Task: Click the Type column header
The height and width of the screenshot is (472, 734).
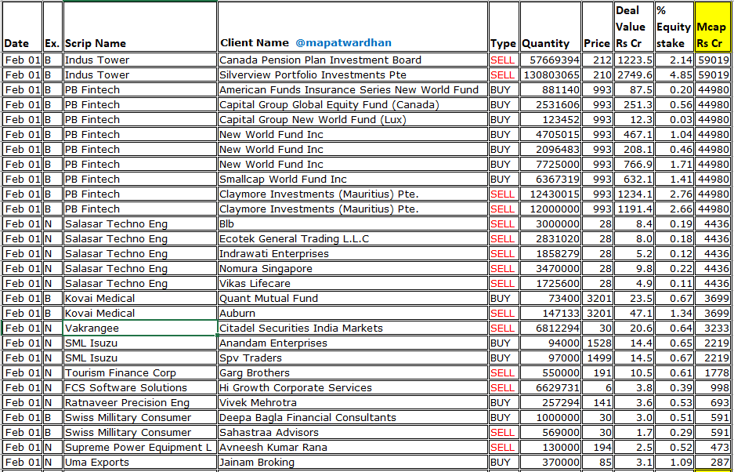Action: 504,27
